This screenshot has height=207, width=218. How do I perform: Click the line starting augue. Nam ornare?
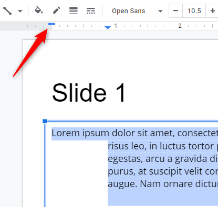[163, 184]
